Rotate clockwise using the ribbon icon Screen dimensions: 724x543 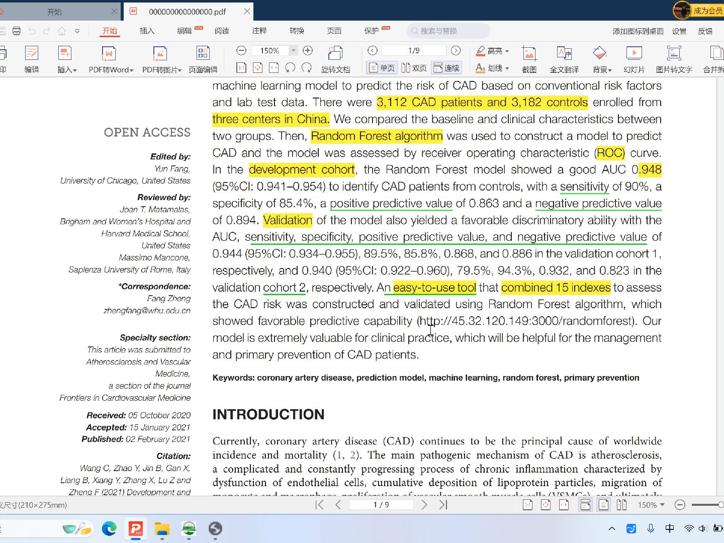pos(306,67)
